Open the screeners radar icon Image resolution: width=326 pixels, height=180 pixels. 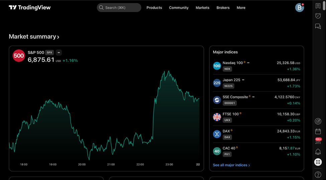coord(318,121)
